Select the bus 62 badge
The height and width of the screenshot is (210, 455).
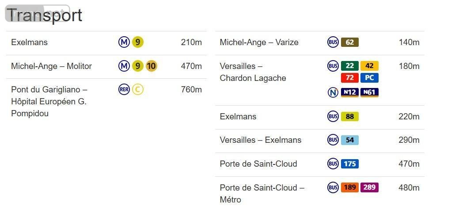349,42
